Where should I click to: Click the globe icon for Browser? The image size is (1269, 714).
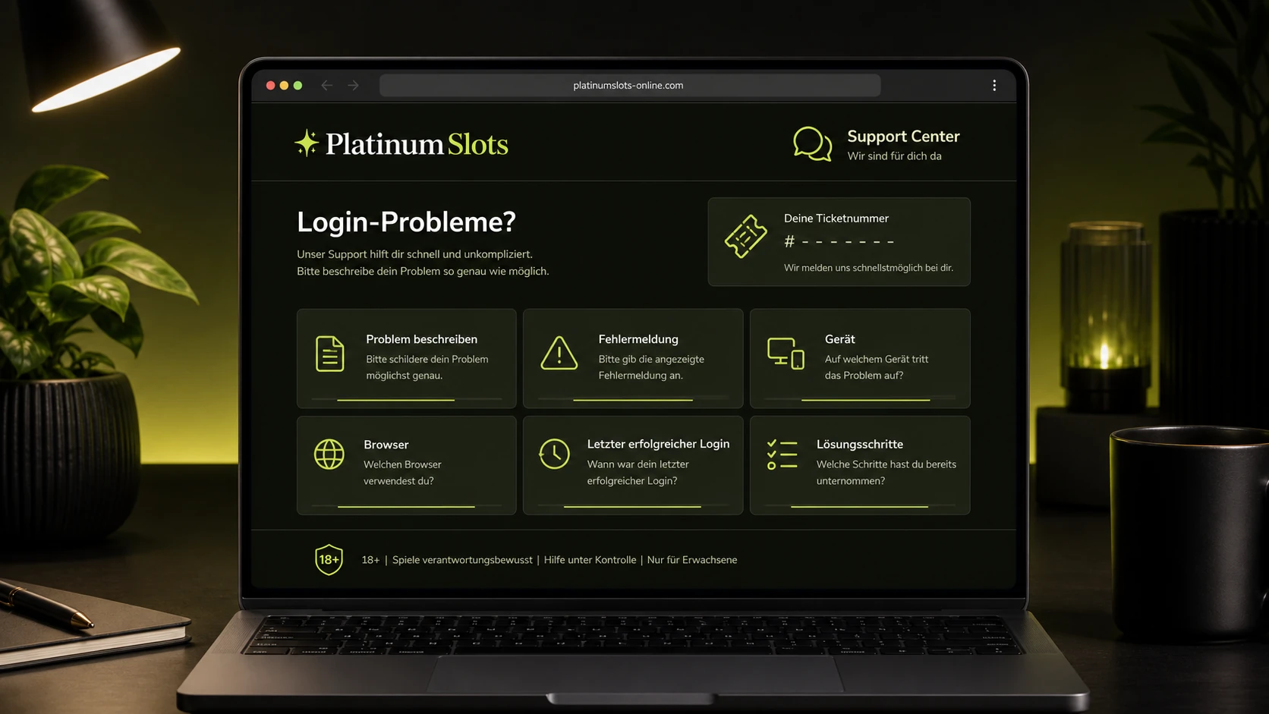[x=329, y=455]
